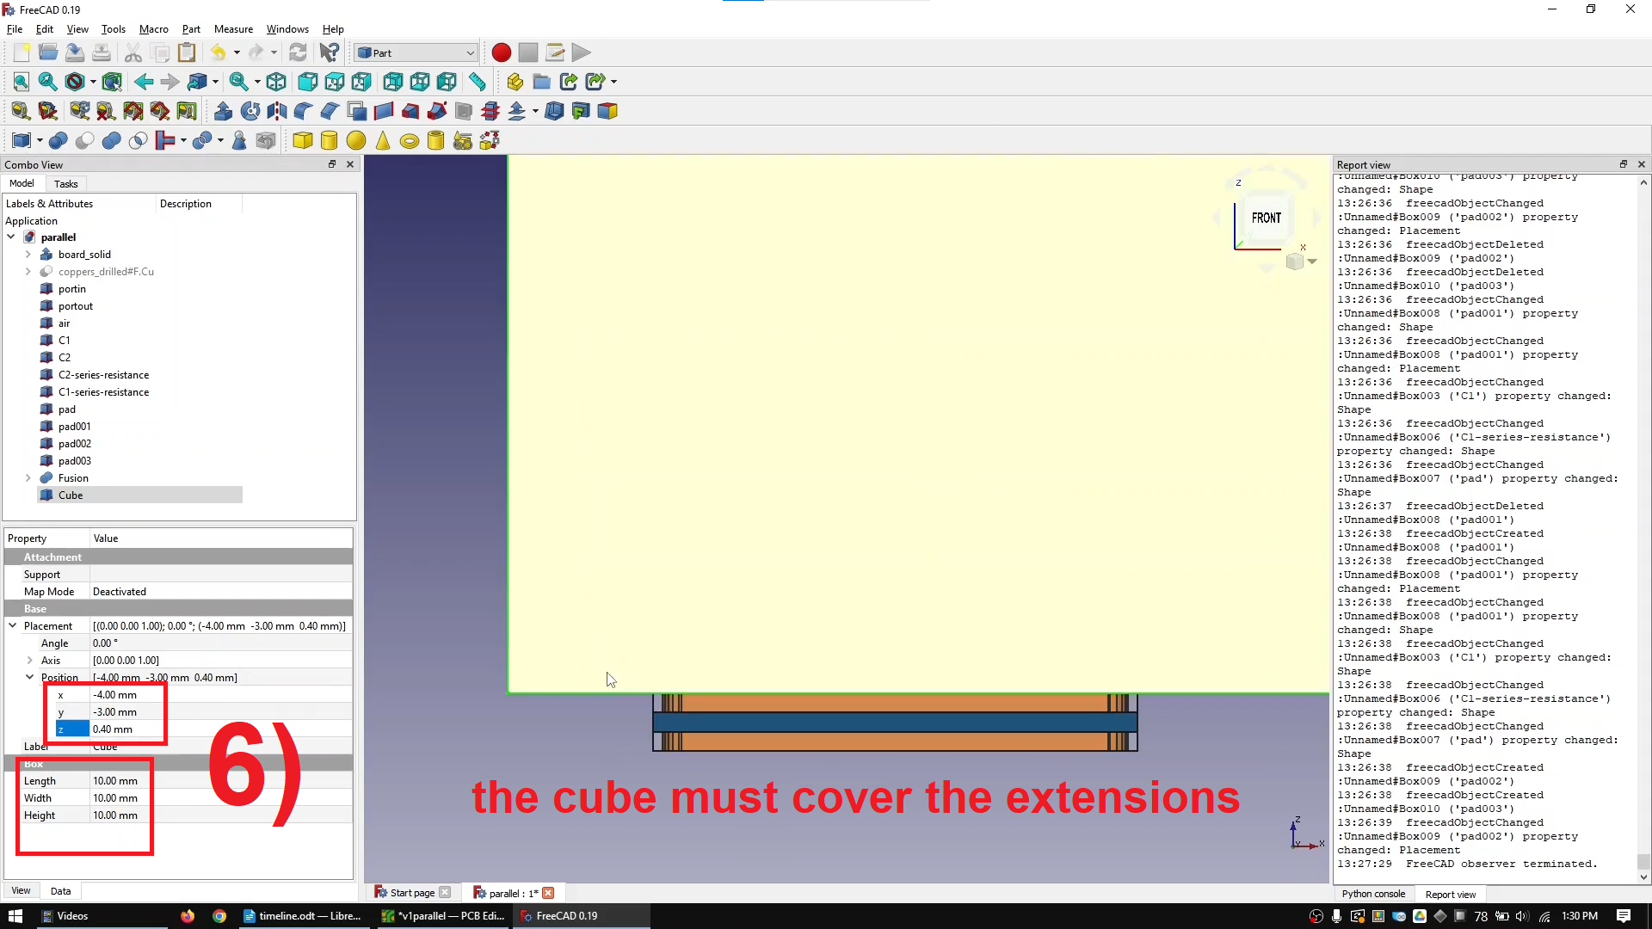Select the yellow Cube primitive tool
The width and height of the screenshot is (1652, 929).
pos(303,140)
